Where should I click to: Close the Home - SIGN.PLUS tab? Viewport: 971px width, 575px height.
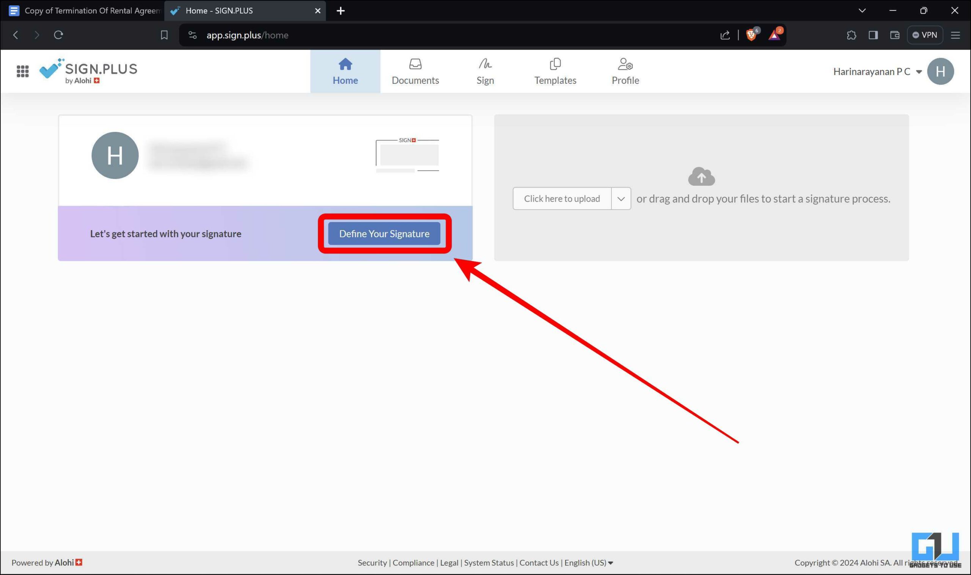[317, 11]
